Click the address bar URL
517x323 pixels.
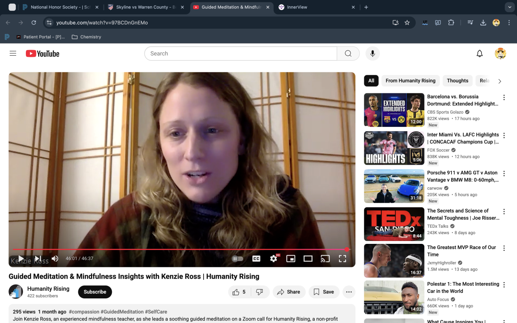102,23
